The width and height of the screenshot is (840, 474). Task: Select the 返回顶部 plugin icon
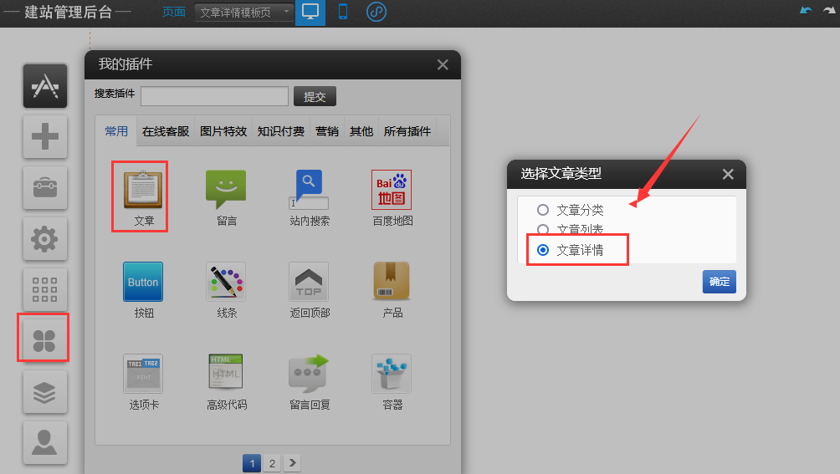pos(309,282)
